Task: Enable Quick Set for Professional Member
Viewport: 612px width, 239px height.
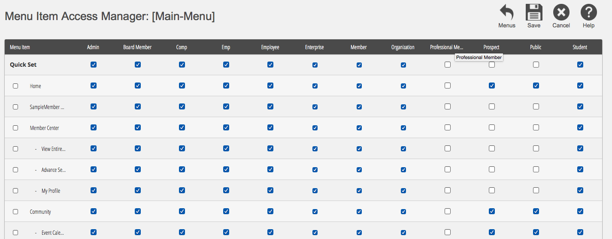Action: (x=448, y=65)
